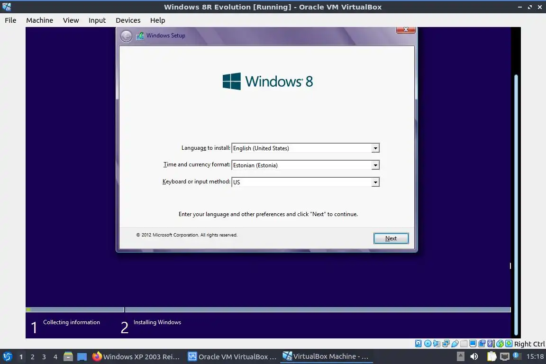Click the VirtualBox window title bar icon
This screenshot has height=364, width=546.
[x=7, y=7]
